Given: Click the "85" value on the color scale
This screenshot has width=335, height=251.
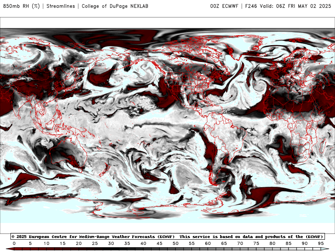Looking at the screenshot, I should tap(289, 243).
